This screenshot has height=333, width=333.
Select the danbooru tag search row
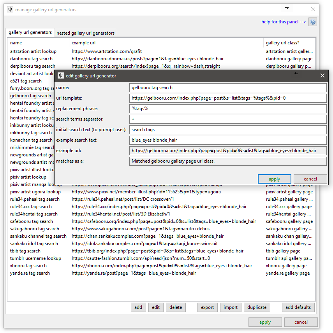(x=161, y=59)
